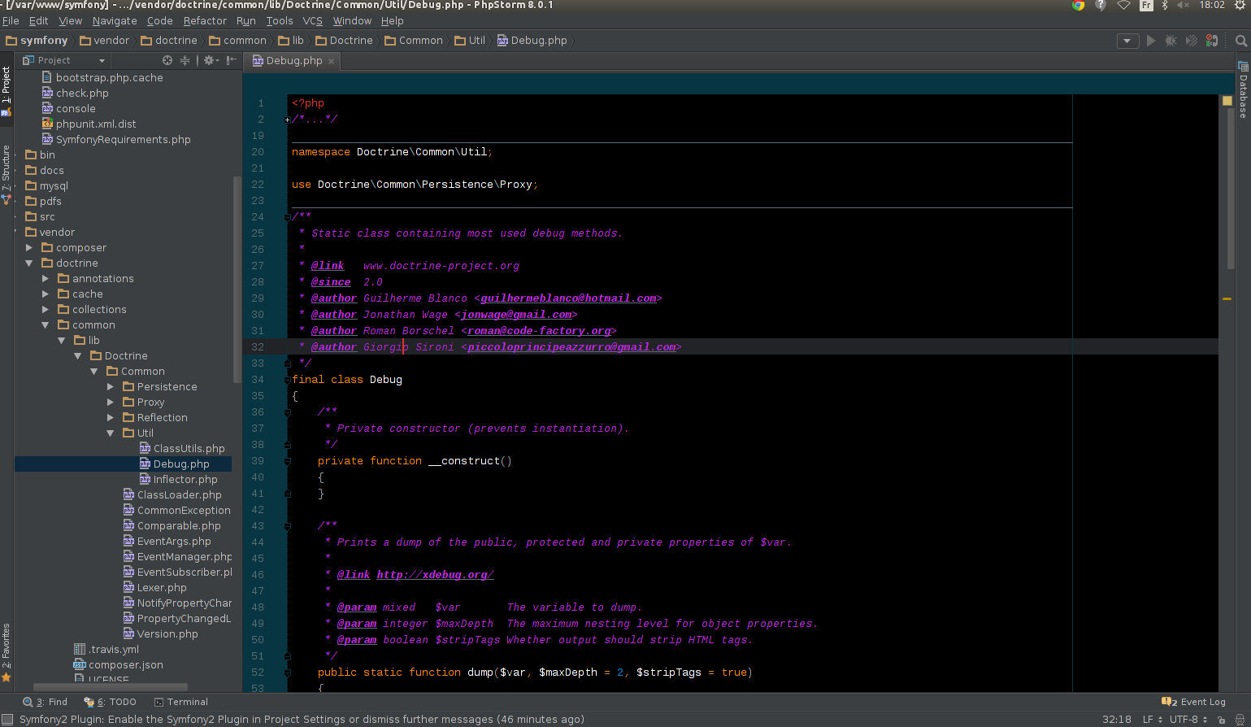Viewport: 1251px width, 727px height.
Task: Expand the cache folder
Action: 46,294
